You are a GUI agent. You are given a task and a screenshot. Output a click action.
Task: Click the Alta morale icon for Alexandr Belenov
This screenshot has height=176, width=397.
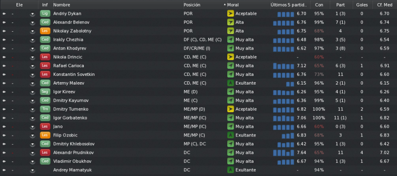click(x=230, y=22)
